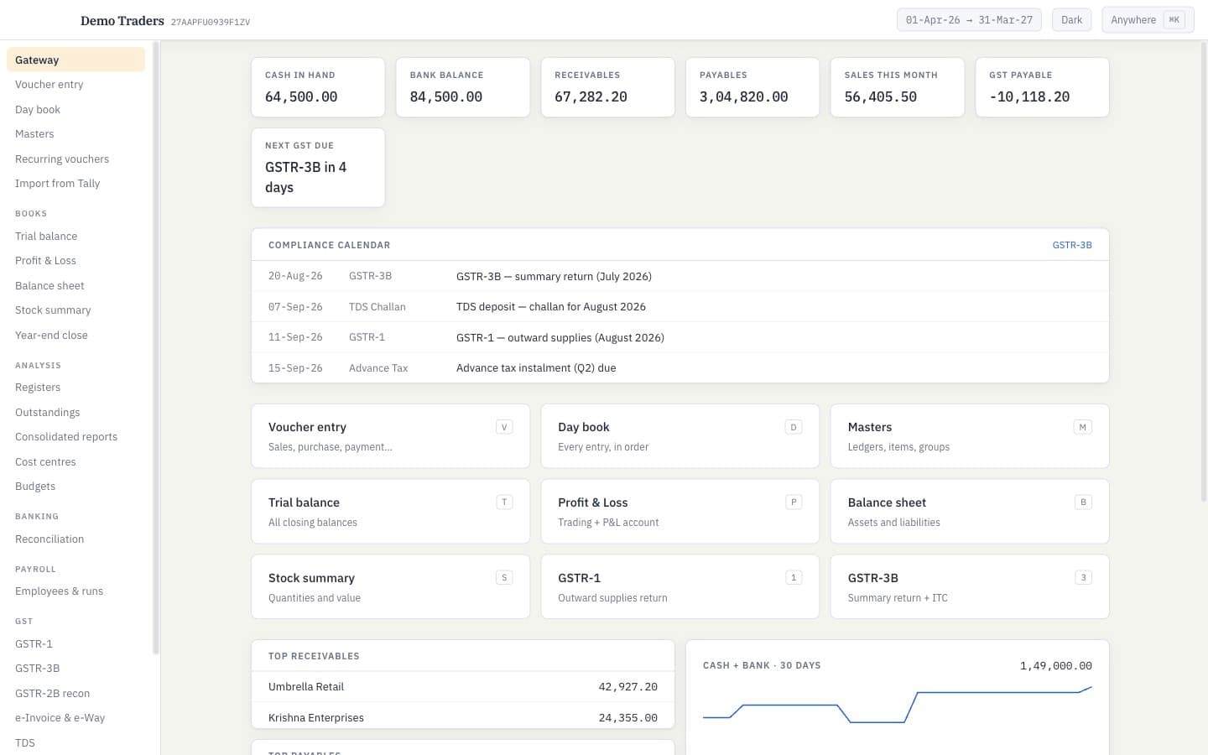Open bank Reconciliation
The height and width of the screenshot is (755, 1208).
(75, 539)
